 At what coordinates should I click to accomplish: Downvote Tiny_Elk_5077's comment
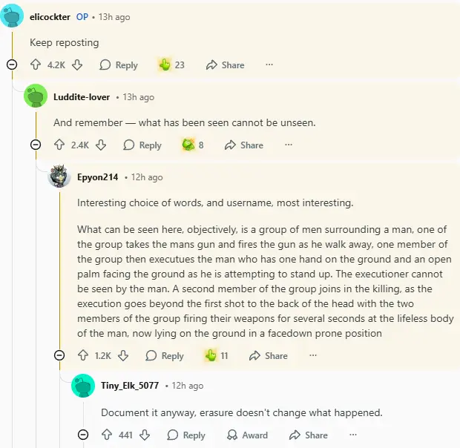[145, 435]
